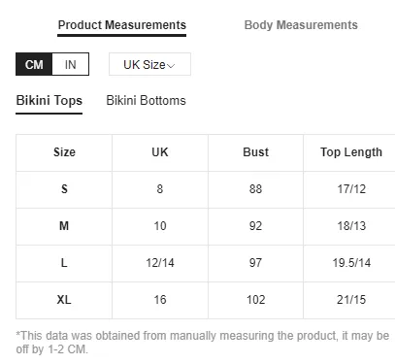This screenshot has width=395, height=364.
Task: Click the 12/14 UK size cell
Action: coord(160,263)
